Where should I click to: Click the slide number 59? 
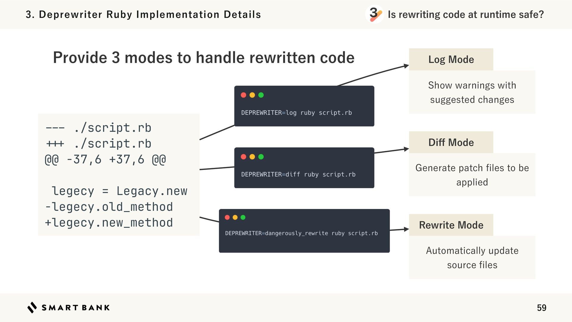click(541, 308)
